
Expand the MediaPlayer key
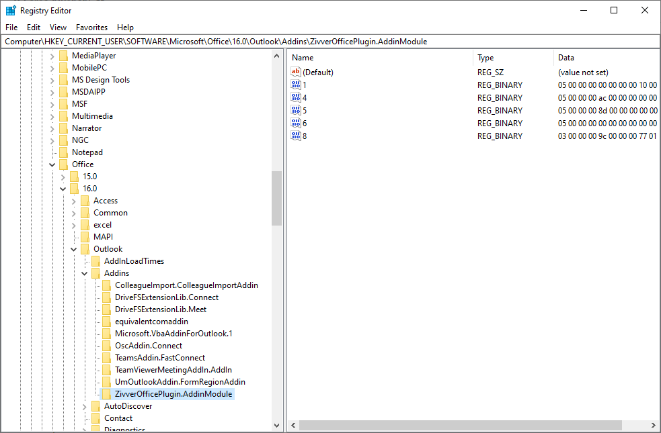point(52,55)
